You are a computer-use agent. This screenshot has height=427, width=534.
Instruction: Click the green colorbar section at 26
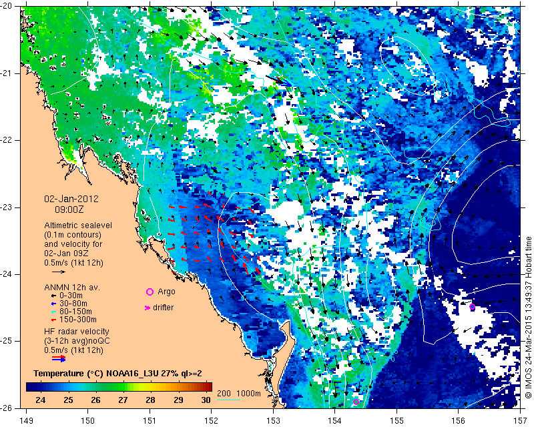(95, 387)
